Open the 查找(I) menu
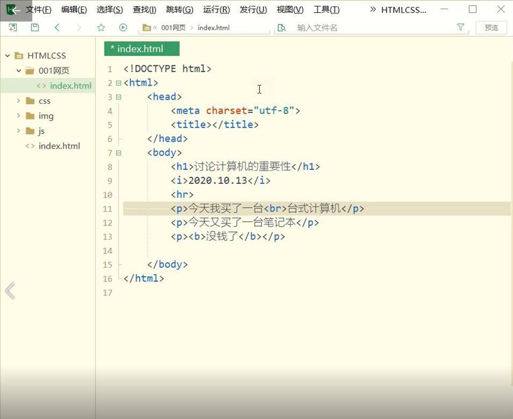The width and height of the screenshot is (513, 419). coord(144,10)
